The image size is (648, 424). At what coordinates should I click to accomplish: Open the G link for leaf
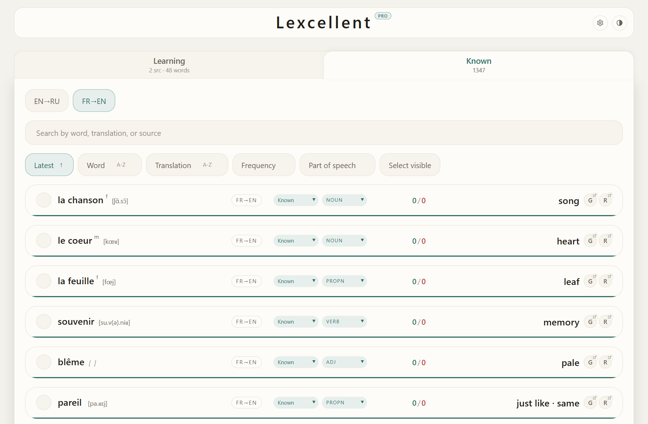[x=590, y=281]
